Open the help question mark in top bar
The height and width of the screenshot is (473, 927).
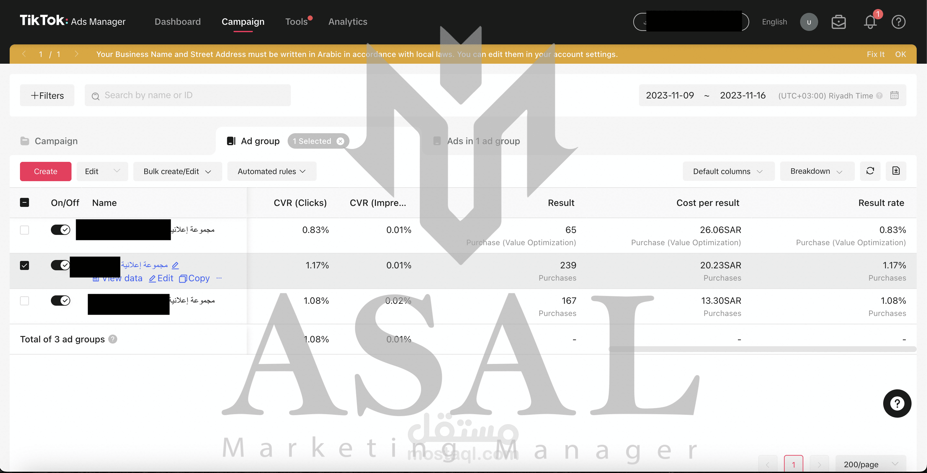tap(898, 22)
